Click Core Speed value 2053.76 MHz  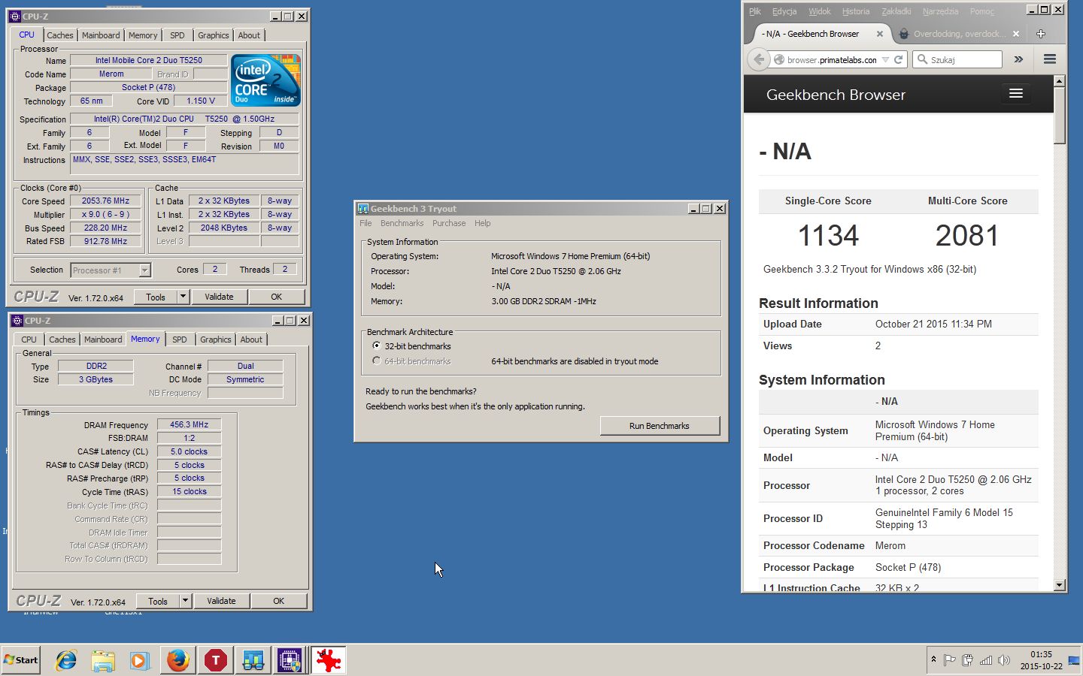[x=105, y=201]
